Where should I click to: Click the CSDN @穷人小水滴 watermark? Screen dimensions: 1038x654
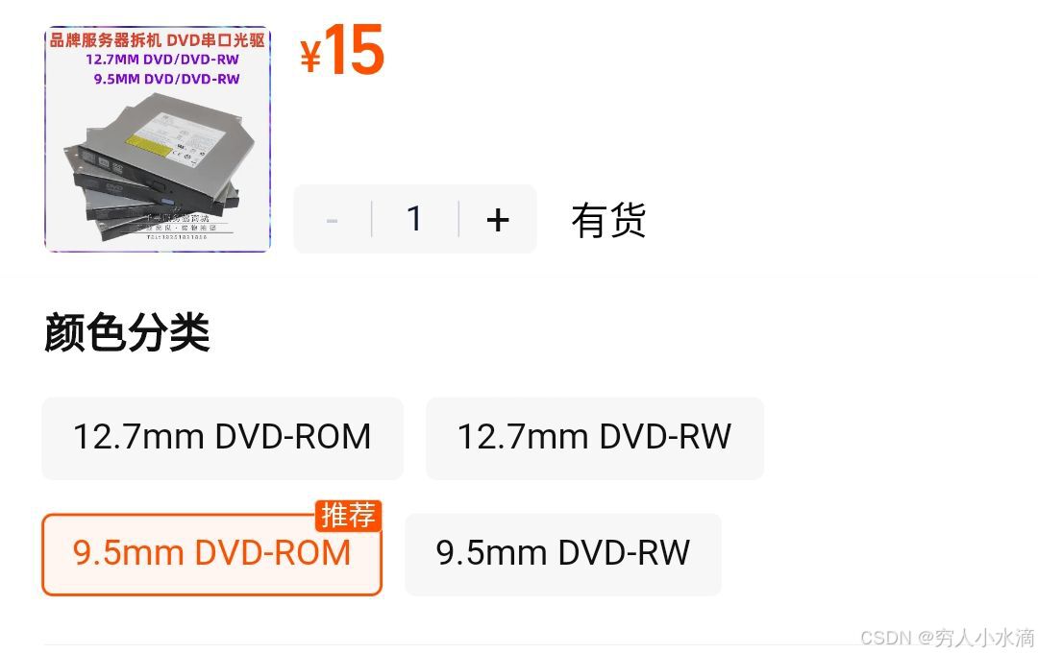pos(947,638)
